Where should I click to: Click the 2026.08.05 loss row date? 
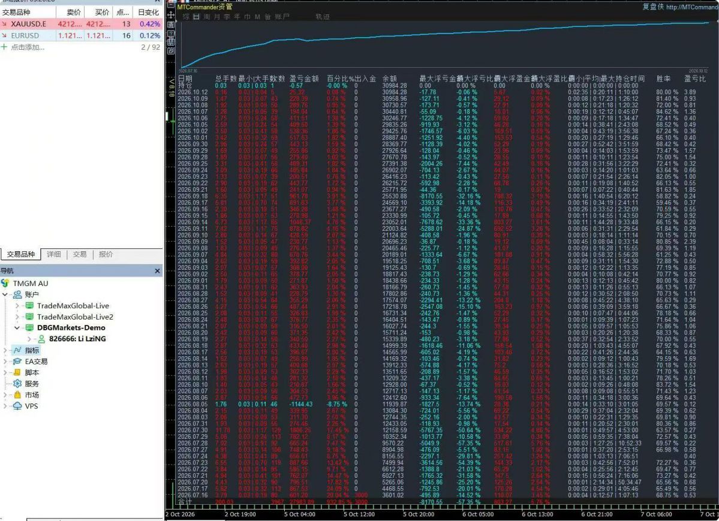click(192, 405)
